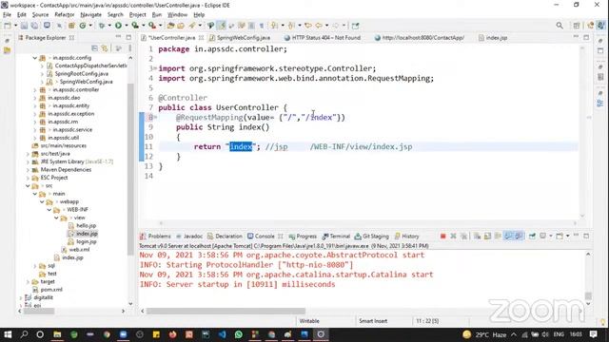Click the Open Perspective icon
Image resolution: width=609 pixels, height=342 pixels.
click(x=577, y=26)
